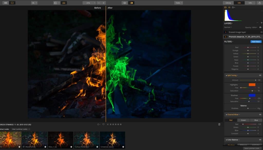Click the Add Filters button
Viewport: 263px width, 150px height.
pyautogui.click(x=256, y=42)
